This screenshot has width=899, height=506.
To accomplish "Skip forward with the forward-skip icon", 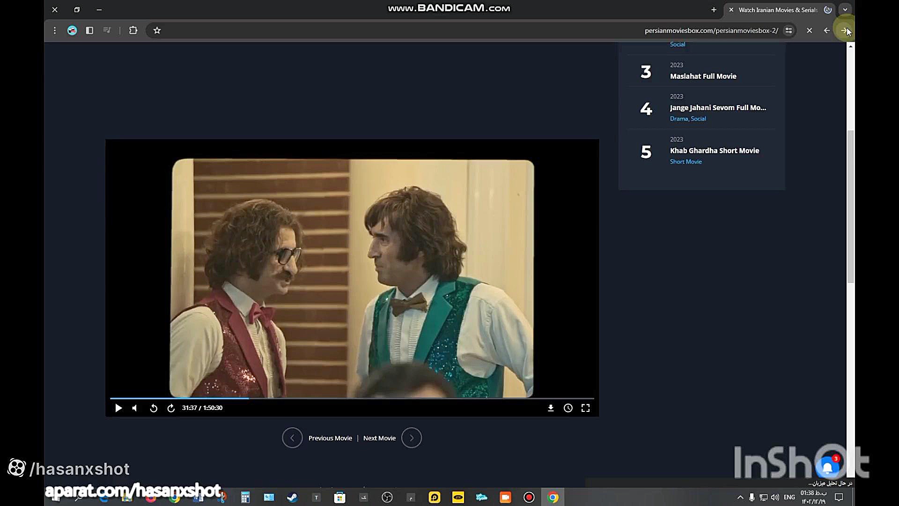I will 171,408.
